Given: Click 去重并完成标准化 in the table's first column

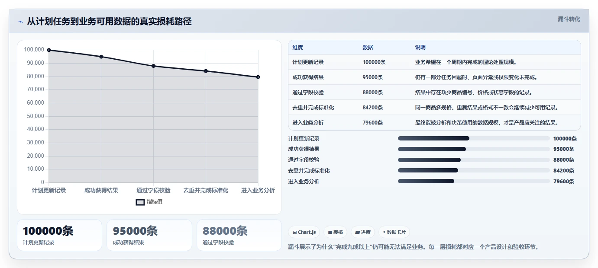Looking at the screenshot, I should coord(313,108).
